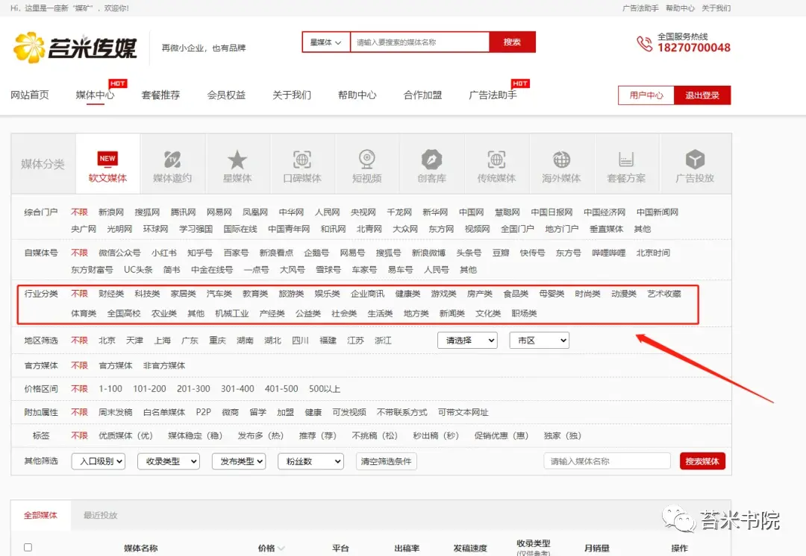The height and width of the screenshot is (556, 806).
Task: Open 套餐推荐 in the nav bar
Action: [160, 95]
